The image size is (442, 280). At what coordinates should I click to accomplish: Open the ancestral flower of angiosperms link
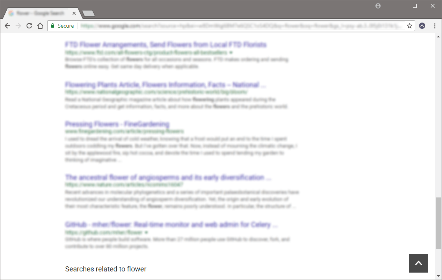(168, 177)
